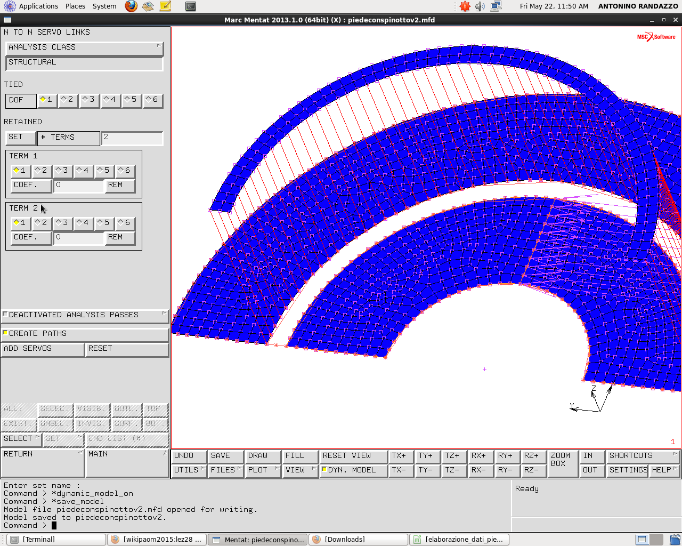Expand the ANALYSIS CLASS dropdown

tap(84, 47)
